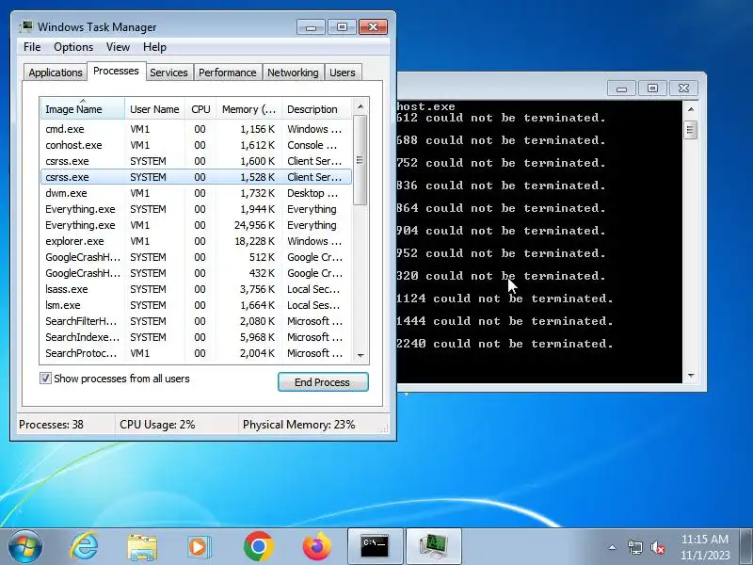Switch to the Performance tab
This screenshot has width=753, height=565.
click(227, 73)
